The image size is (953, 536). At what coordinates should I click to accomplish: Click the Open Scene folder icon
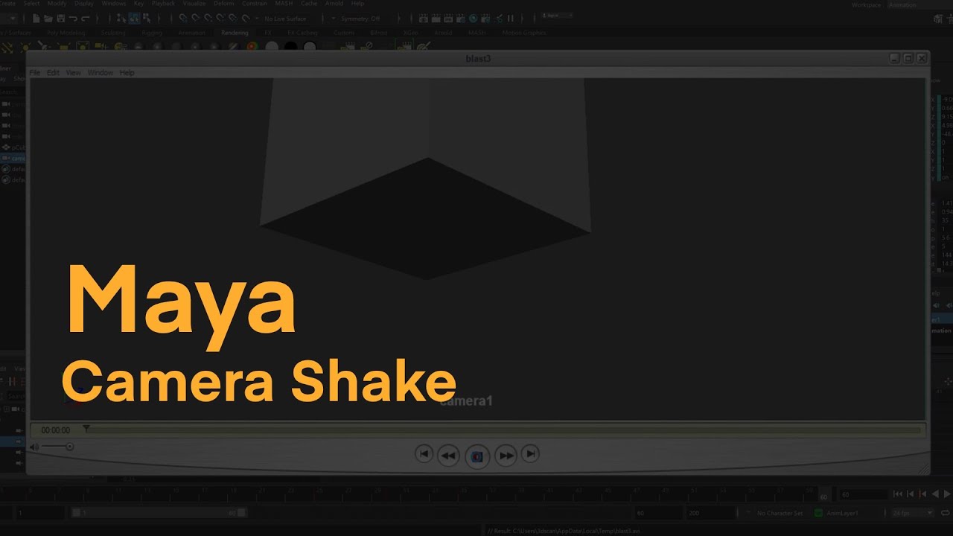point(48,18)
